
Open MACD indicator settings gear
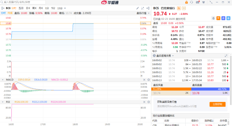click(x=149, y=80)
